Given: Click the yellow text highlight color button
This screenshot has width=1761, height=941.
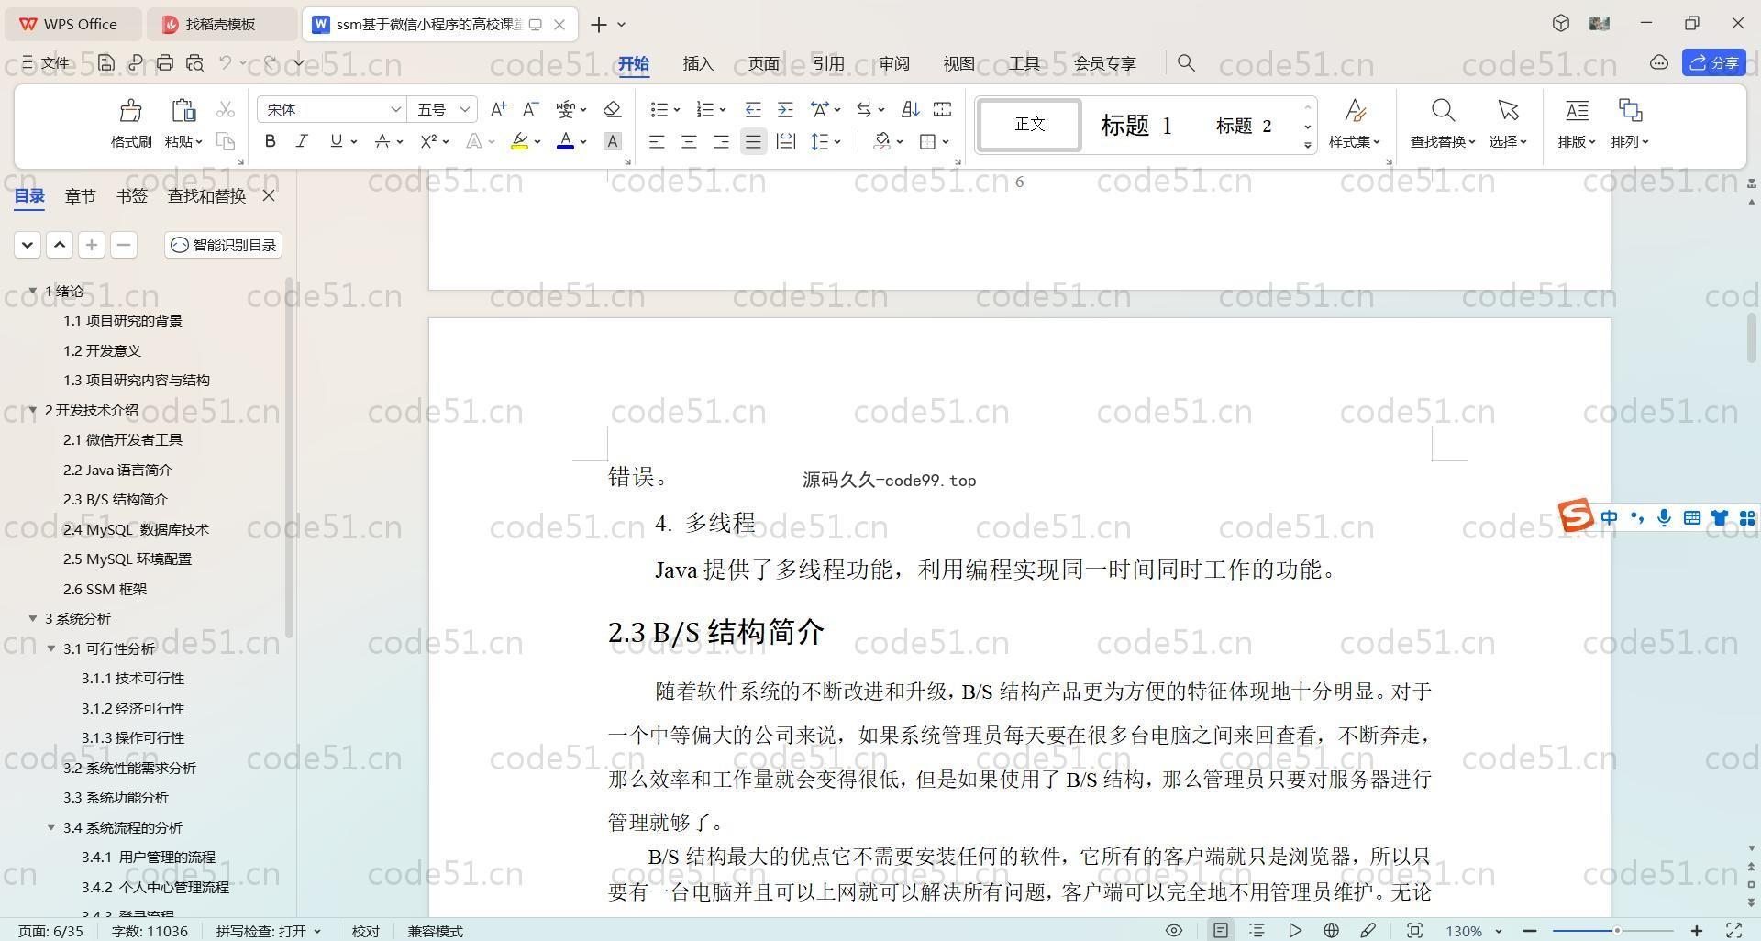Looking at the screenshot, I should (519, 141).
